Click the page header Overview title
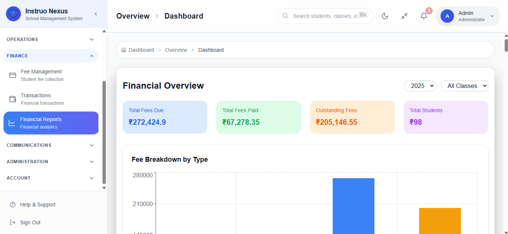The image size is (508, 234). point(133,16)
